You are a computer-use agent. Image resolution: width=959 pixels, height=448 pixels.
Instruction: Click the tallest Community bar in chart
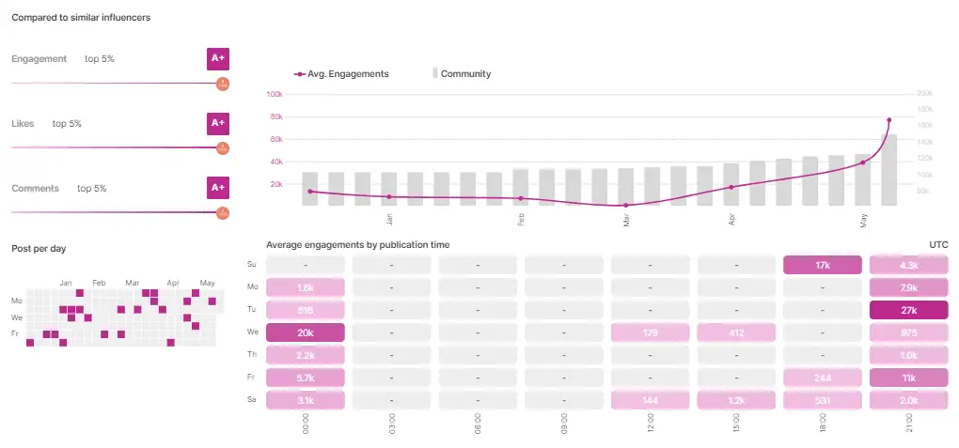(x=888, y=170)
